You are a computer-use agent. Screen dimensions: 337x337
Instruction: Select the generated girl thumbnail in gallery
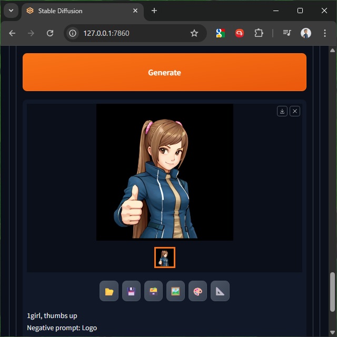165,257
